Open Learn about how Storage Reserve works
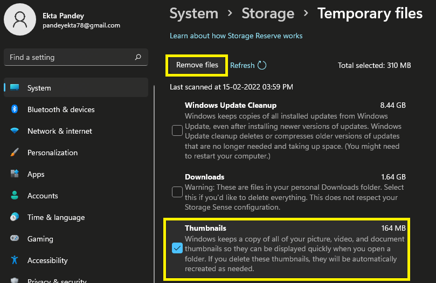 (236, 36)
